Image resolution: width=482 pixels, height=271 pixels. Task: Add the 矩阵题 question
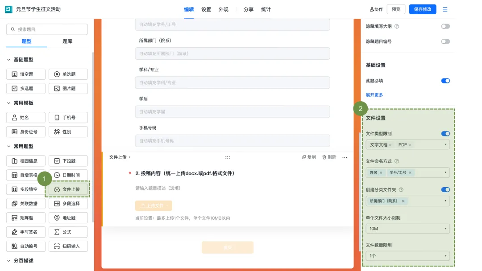[26, 218]
